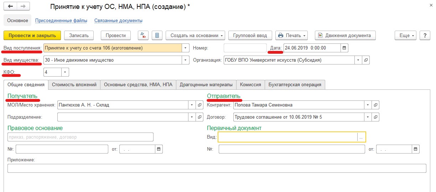Screen dimensions: 436x192
Task: Switch to Основные средства, НМА, НПА tab
Action: coord(138,84)
